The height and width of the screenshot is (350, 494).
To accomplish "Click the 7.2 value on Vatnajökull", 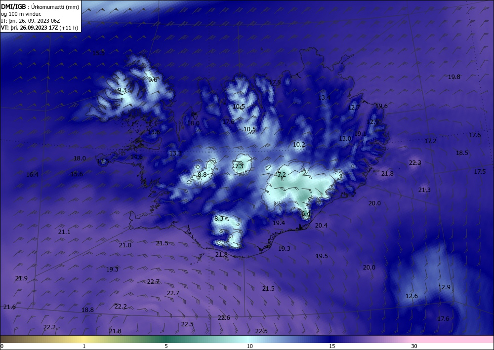I will click(x=282, y=174).
